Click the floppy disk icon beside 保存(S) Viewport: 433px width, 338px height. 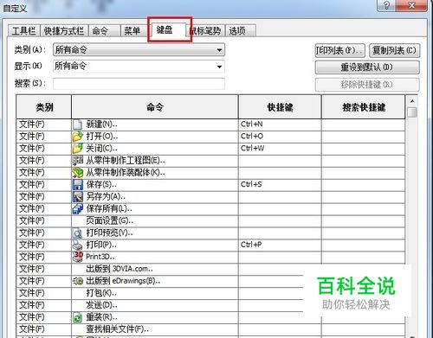(77, 185)
